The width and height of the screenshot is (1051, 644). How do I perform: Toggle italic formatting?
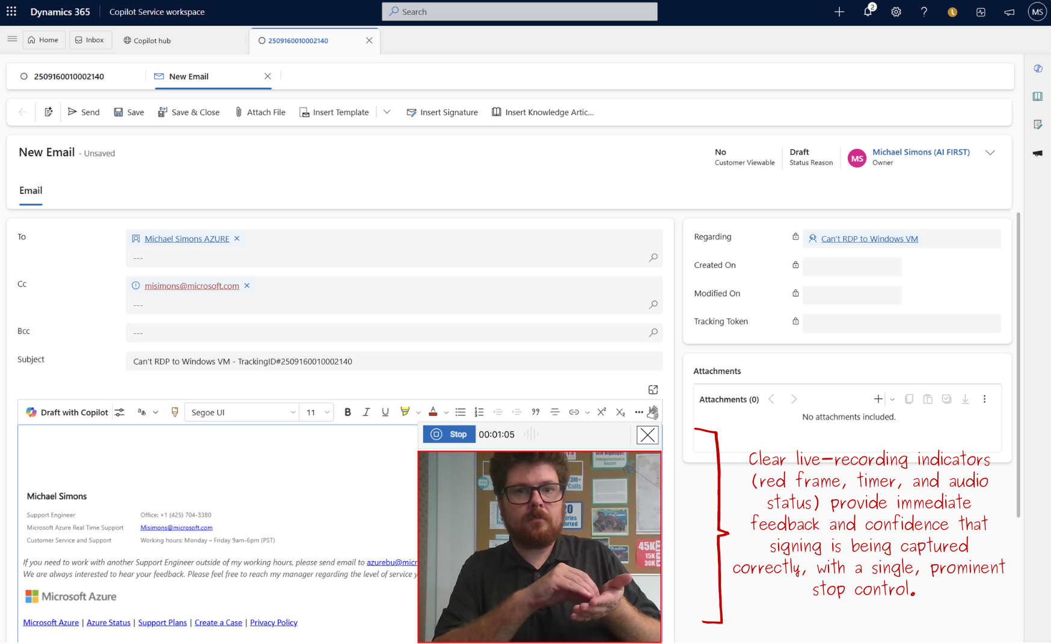pos(366,412)
